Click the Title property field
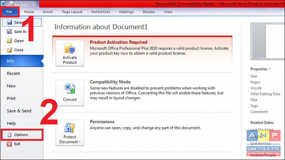The width and height of the screenshot is (285, 160). [254, 100]
